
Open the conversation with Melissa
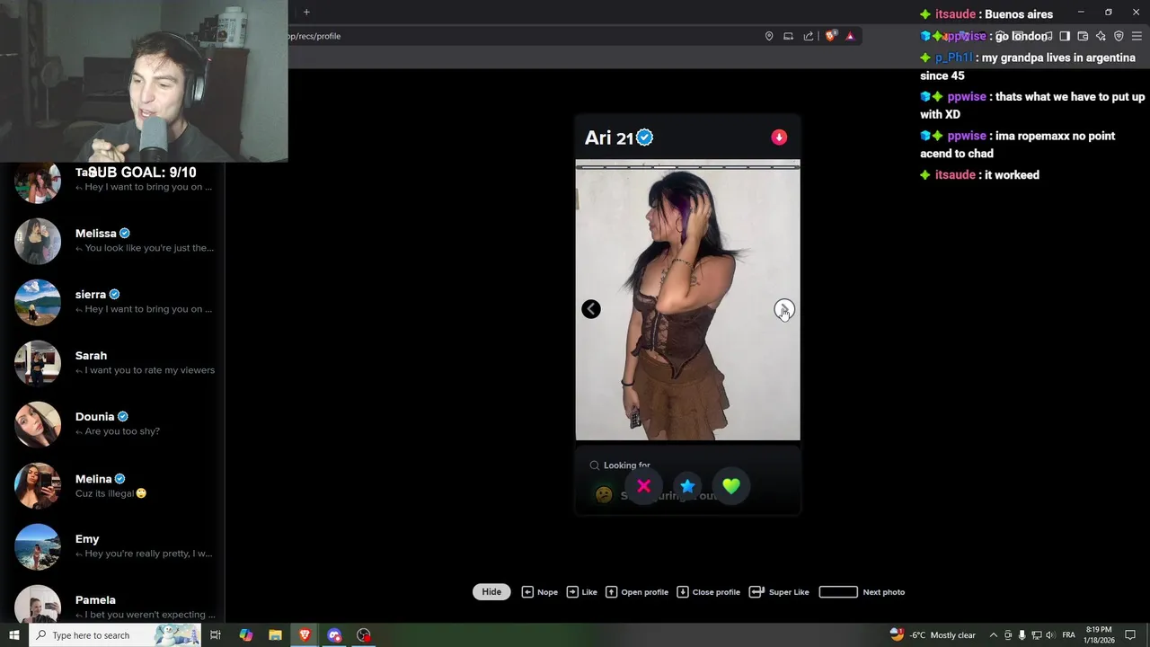112,241
